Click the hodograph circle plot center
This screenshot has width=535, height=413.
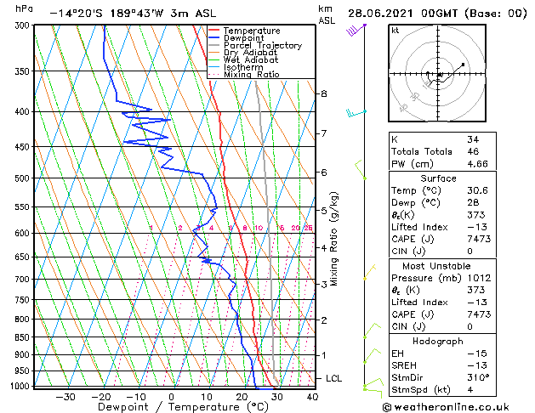[439, 76]
